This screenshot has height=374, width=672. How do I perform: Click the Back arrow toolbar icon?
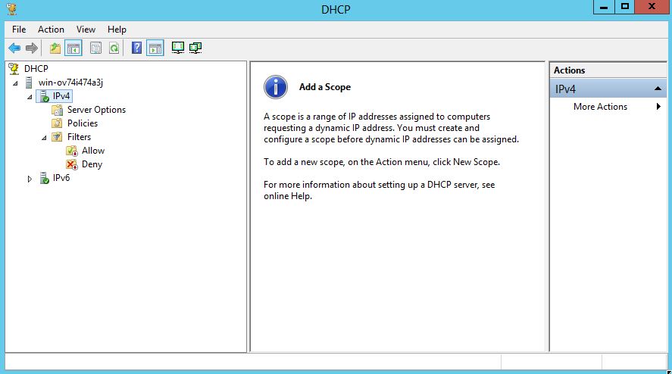[x=14, y=48]
